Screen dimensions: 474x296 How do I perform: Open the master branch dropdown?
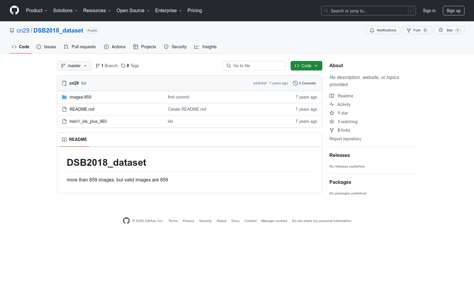[74, 66]
